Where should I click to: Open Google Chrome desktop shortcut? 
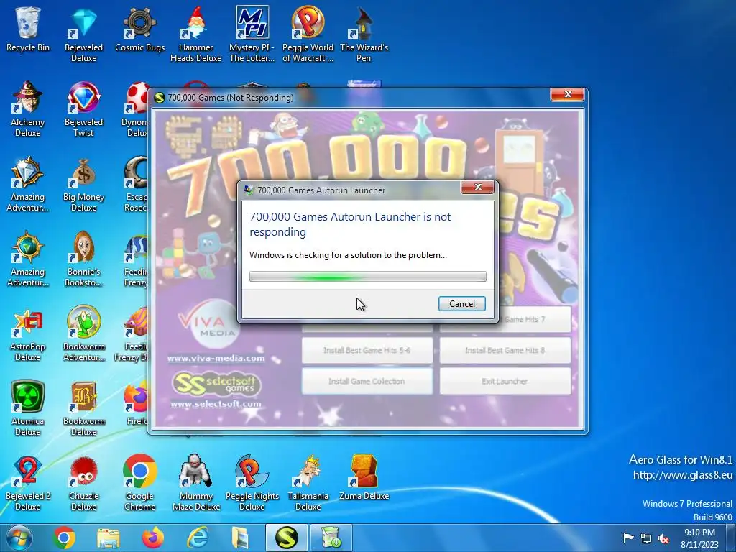coord(140,483)
